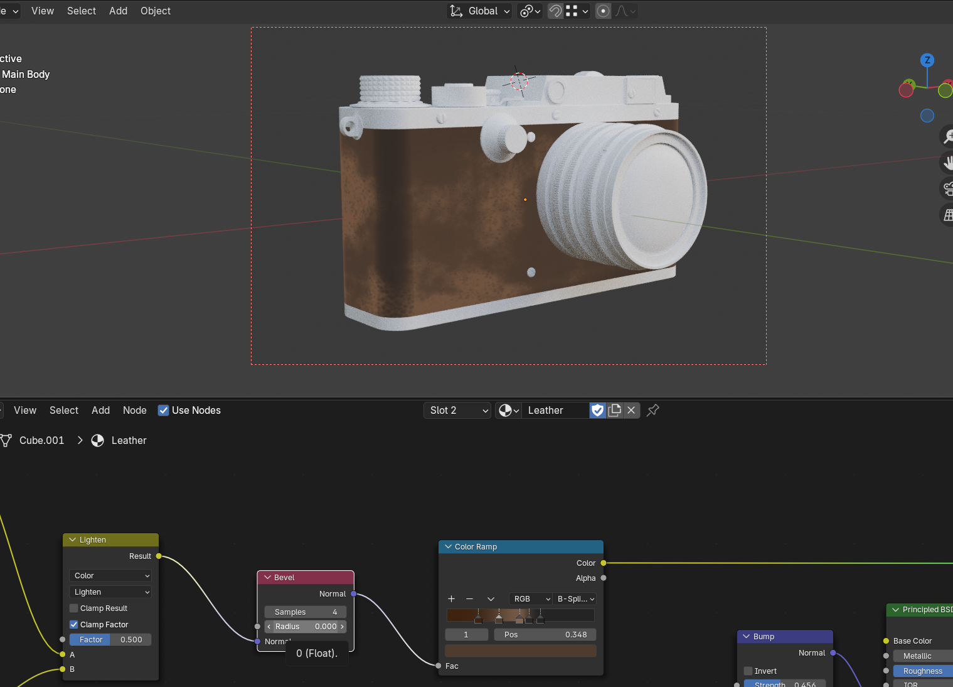Open material browse sphere icon
This screenshot has width=953, height=687.
click(508, 410)
